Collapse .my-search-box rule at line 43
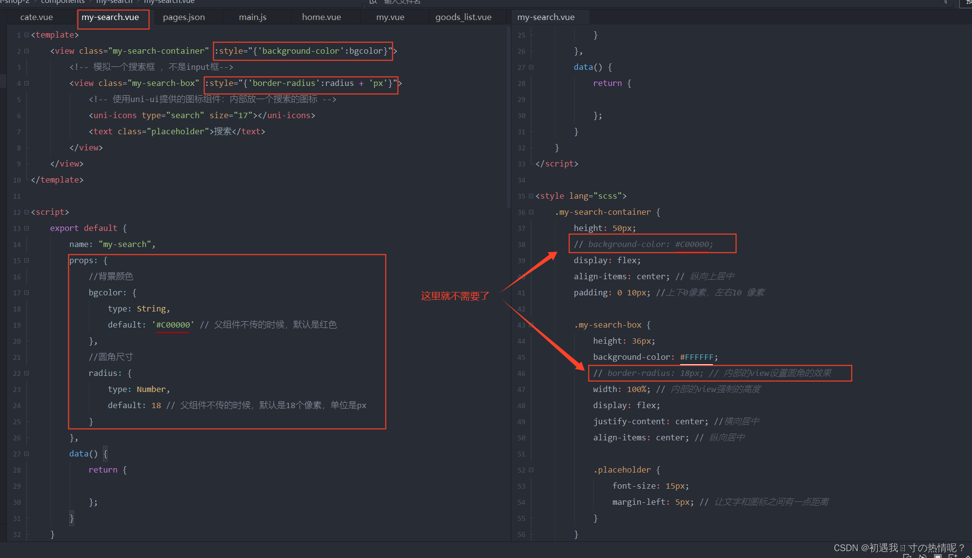Viewport: 972px width, 558px height. [531, 325]
